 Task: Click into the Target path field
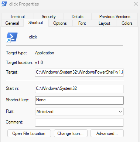coord(79,72)
